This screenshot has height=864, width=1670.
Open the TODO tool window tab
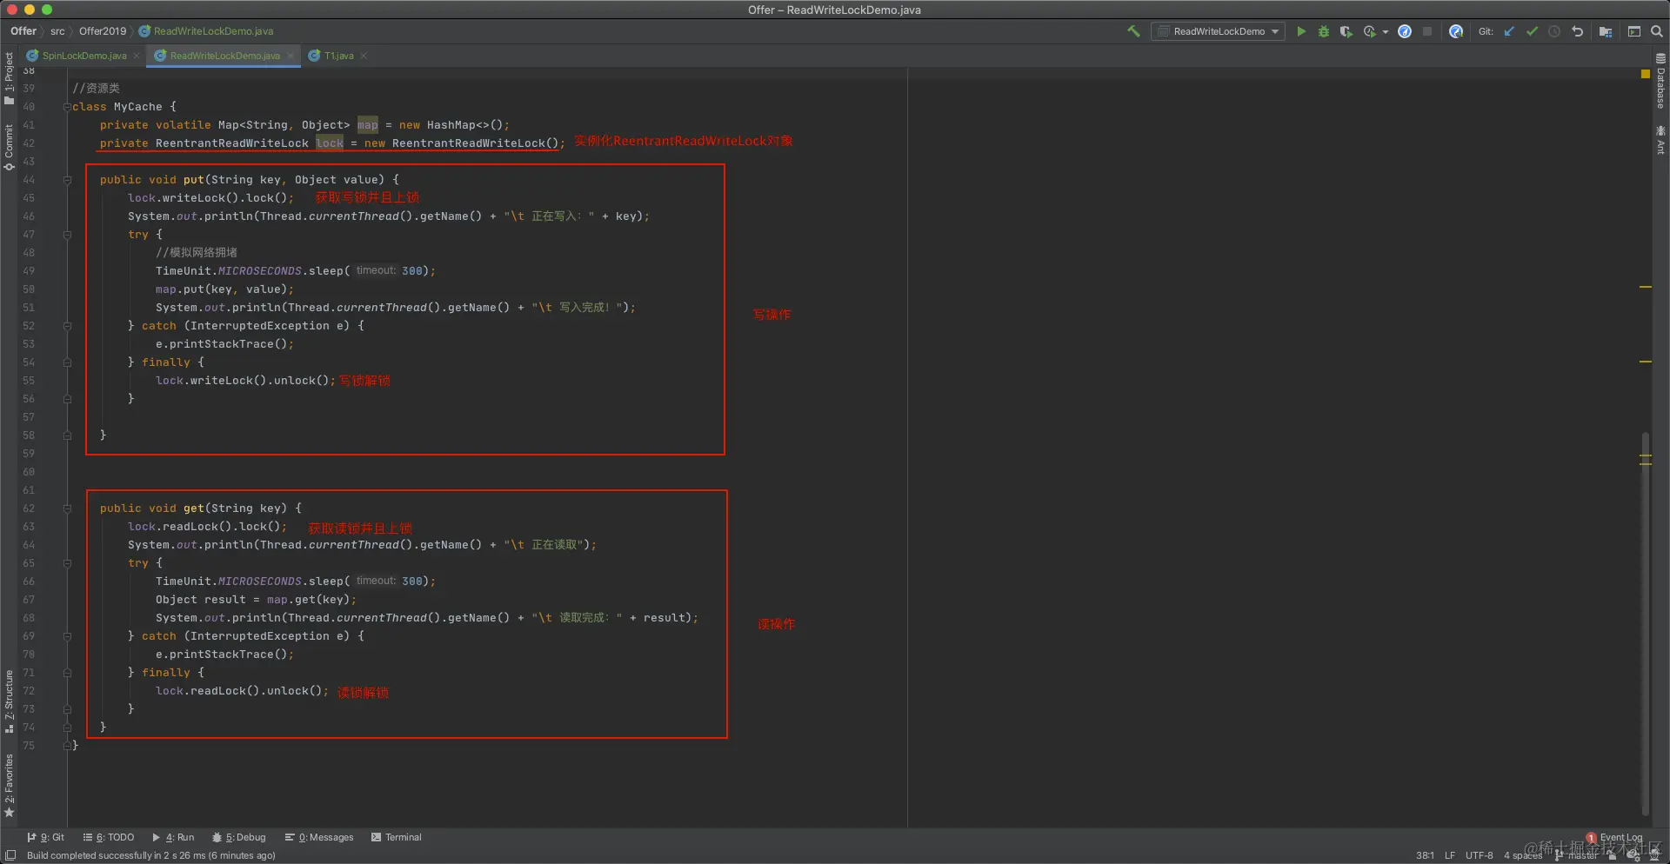[109, 838]
